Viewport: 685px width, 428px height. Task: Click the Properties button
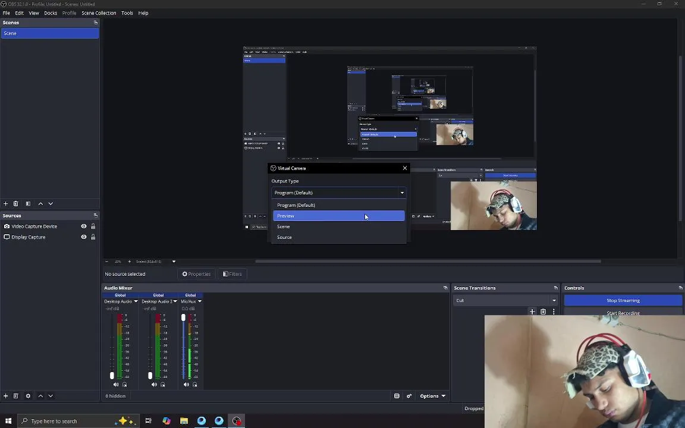click(196, 274)
